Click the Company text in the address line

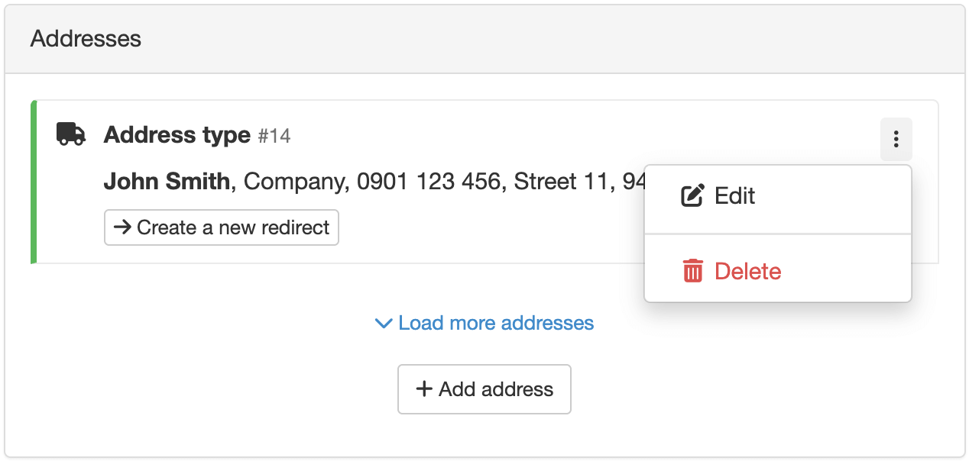293,182
